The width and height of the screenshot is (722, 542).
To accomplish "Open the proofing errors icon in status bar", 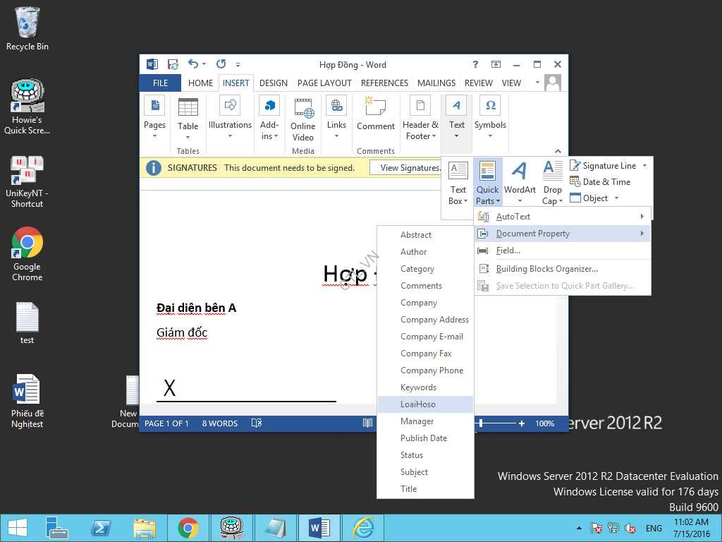I will click(257, 423).
